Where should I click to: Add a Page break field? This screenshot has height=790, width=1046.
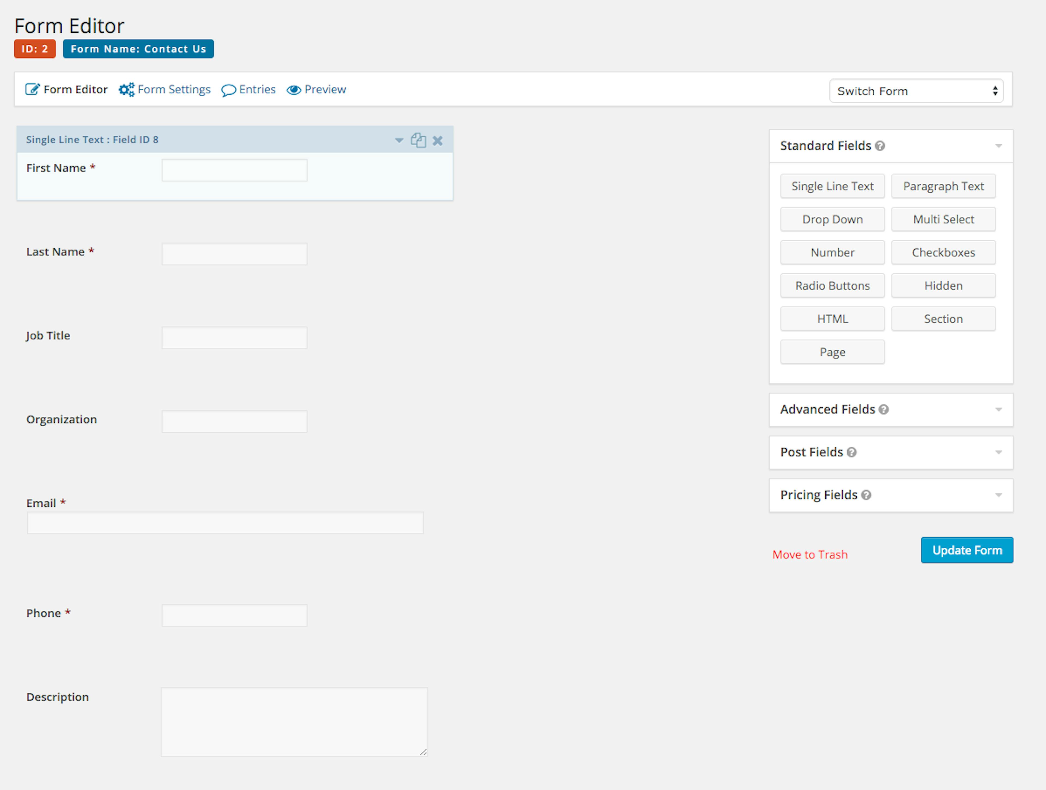(832, 352)
